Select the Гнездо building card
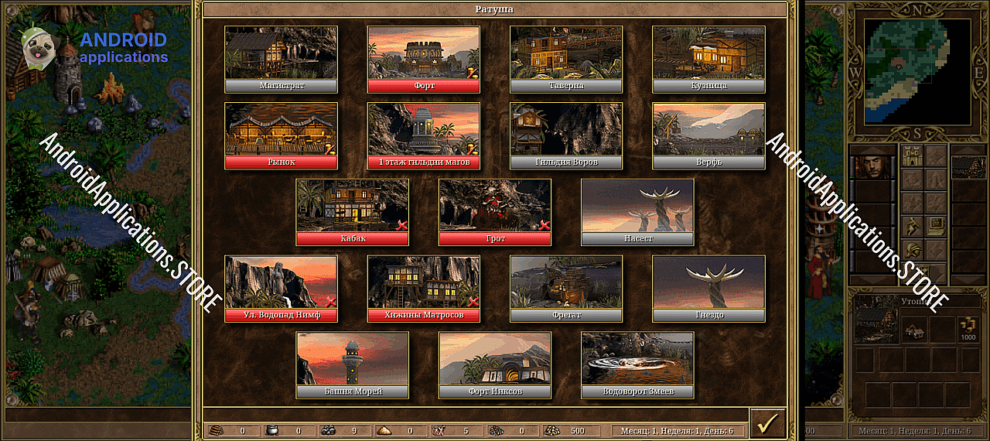 pyautogui.click(x=708, y=289)
